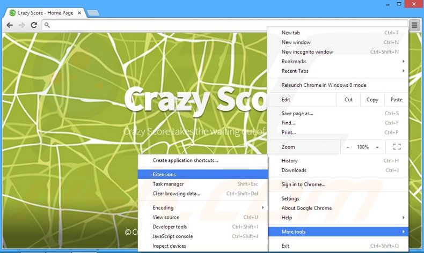This screenshot has height=253, width=424.
Task: Increase zoom with the plus button
Action: coord(377,147)
